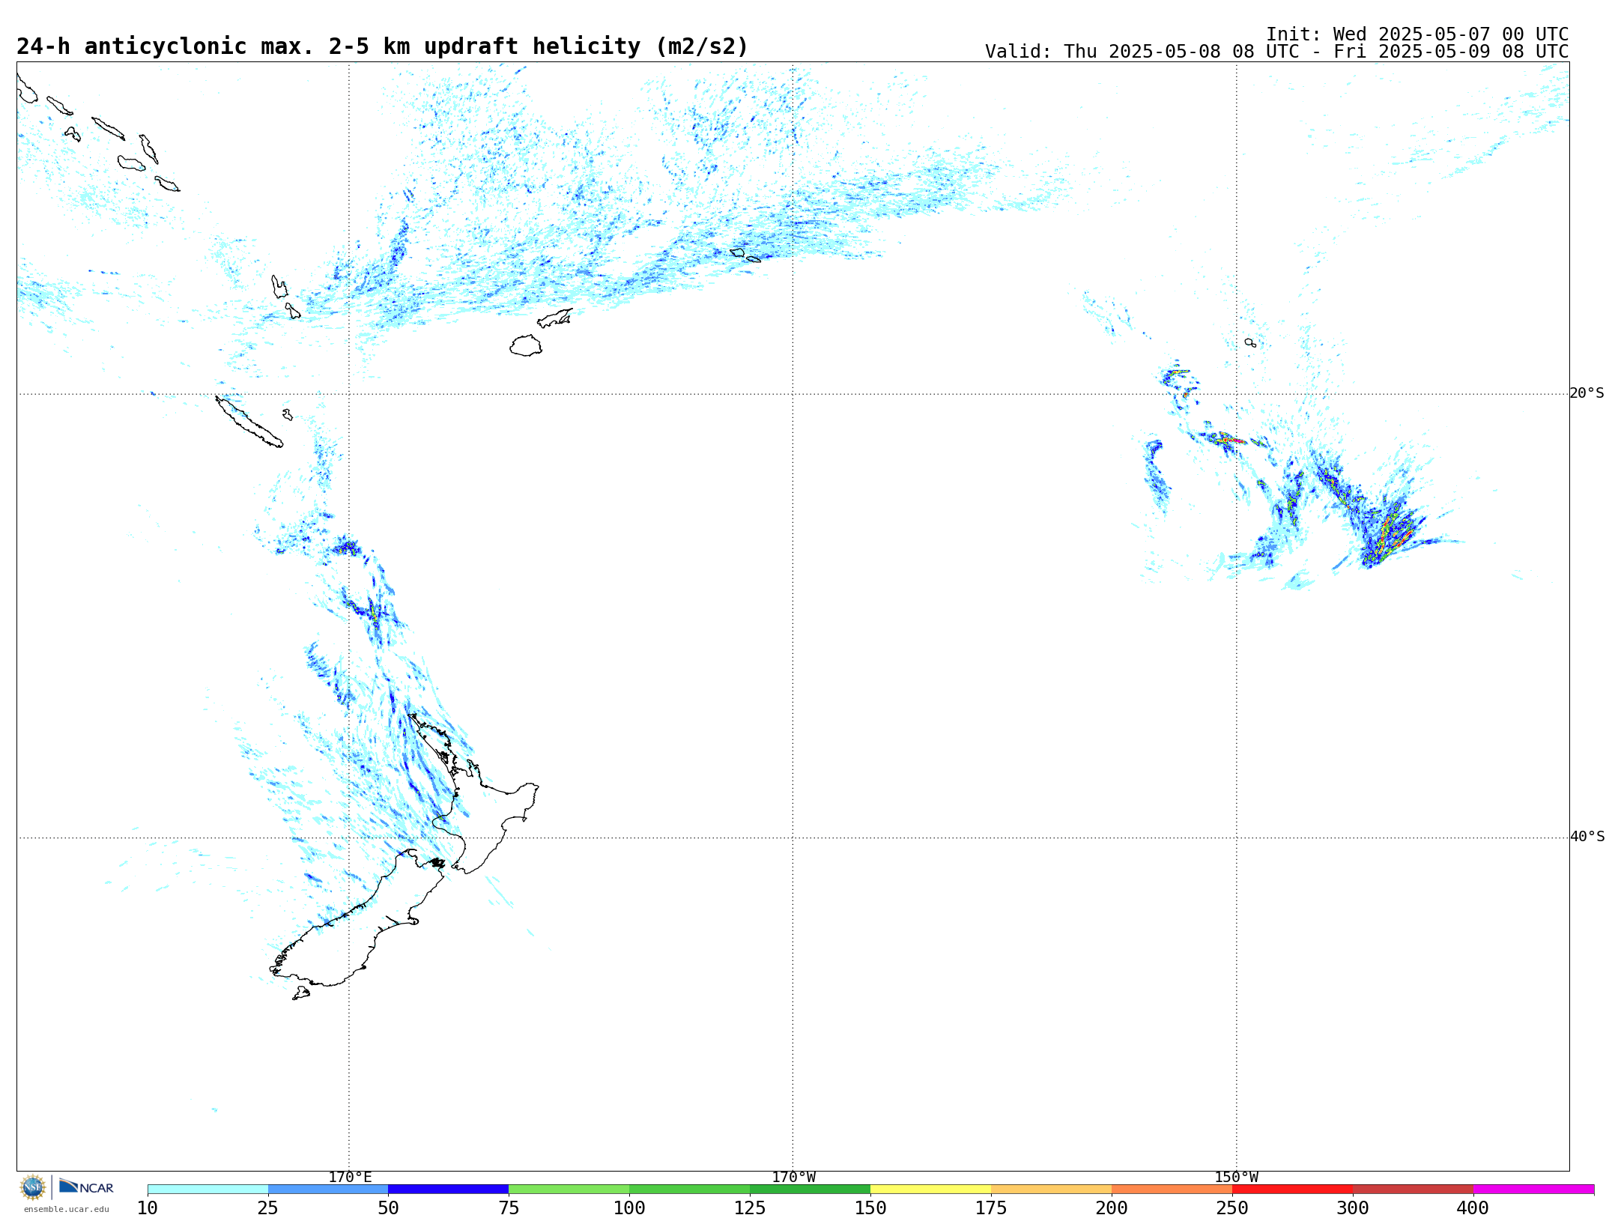Click the NSF logo icon
This screenshot has height=1218, width=1618.
click(x=33, y=1187)
